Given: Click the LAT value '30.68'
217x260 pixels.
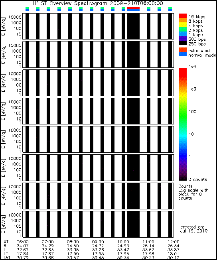Looking at the screenshot, I should 47,258.
